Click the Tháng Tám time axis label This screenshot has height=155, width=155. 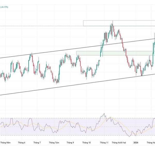(54, 143)
